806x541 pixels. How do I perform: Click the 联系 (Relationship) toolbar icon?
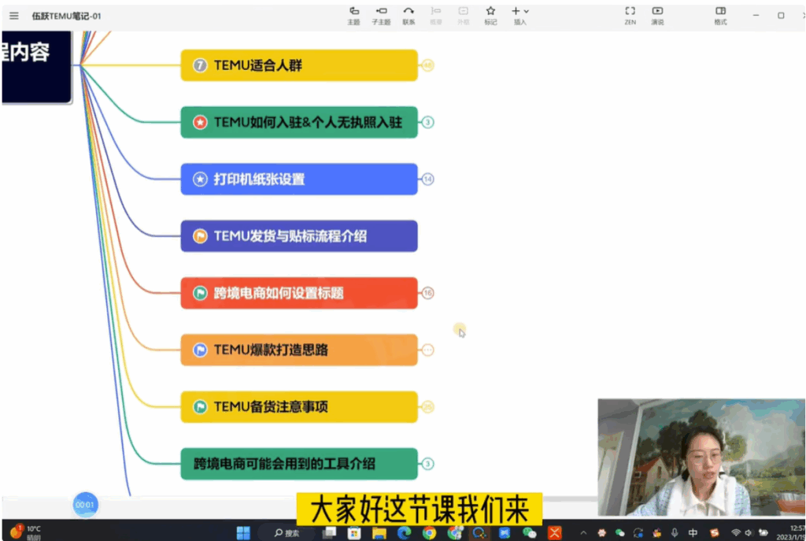(409, 16)
